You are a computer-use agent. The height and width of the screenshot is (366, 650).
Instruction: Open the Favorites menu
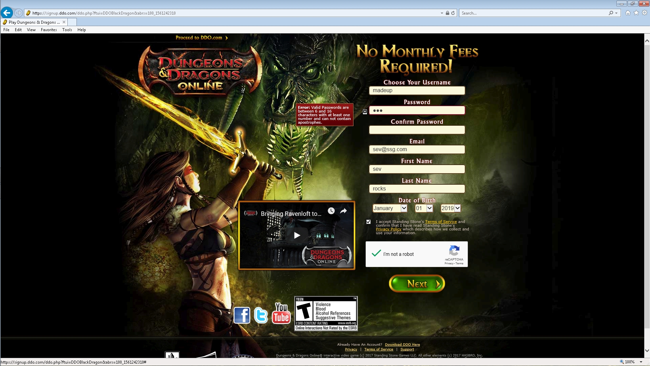click(x=49, y=30)
